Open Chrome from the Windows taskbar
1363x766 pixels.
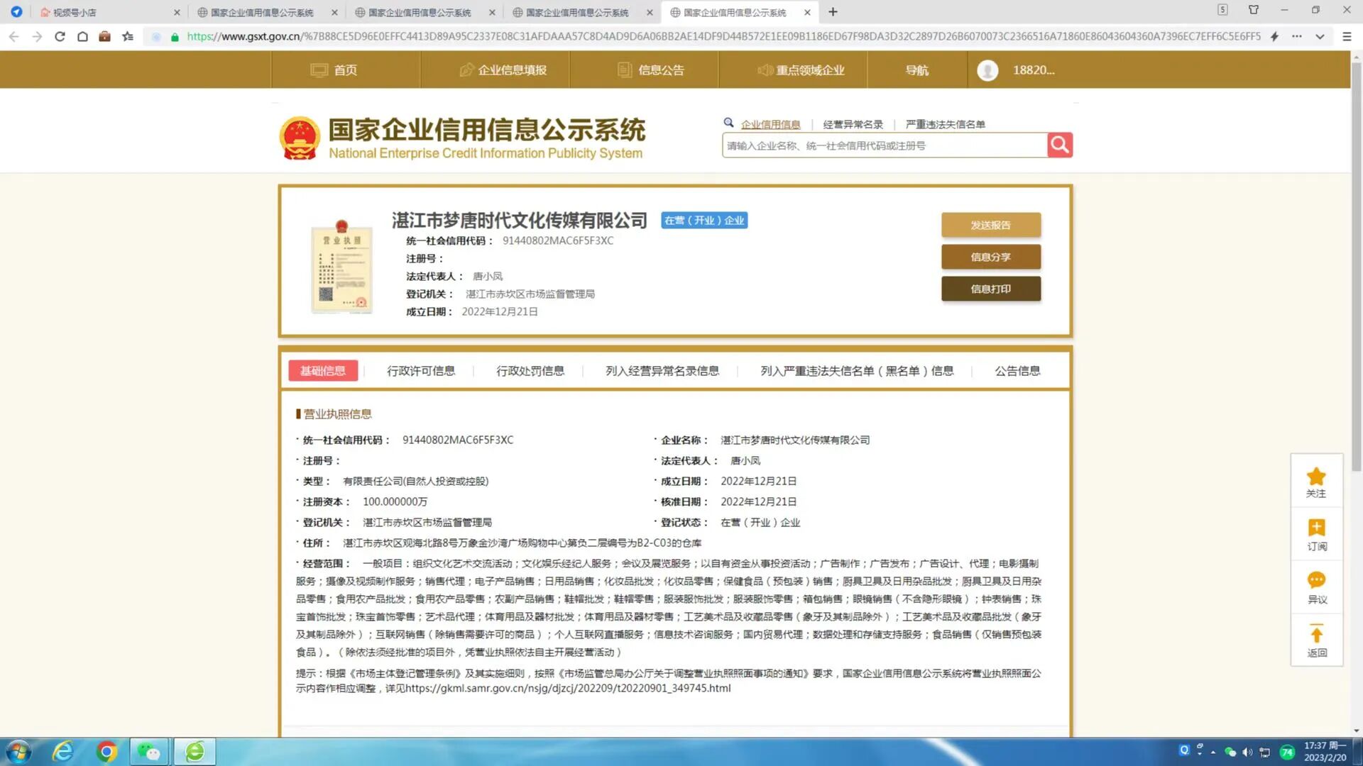coord(106,751)
